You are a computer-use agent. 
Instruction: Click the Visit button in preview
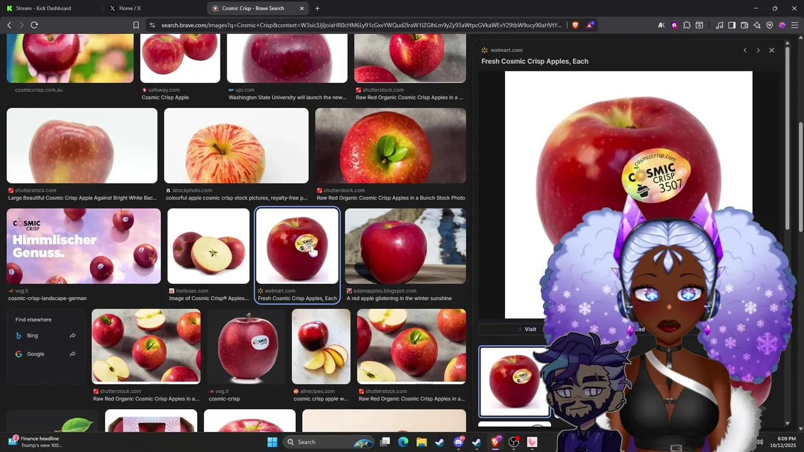[x=526, y=329]
